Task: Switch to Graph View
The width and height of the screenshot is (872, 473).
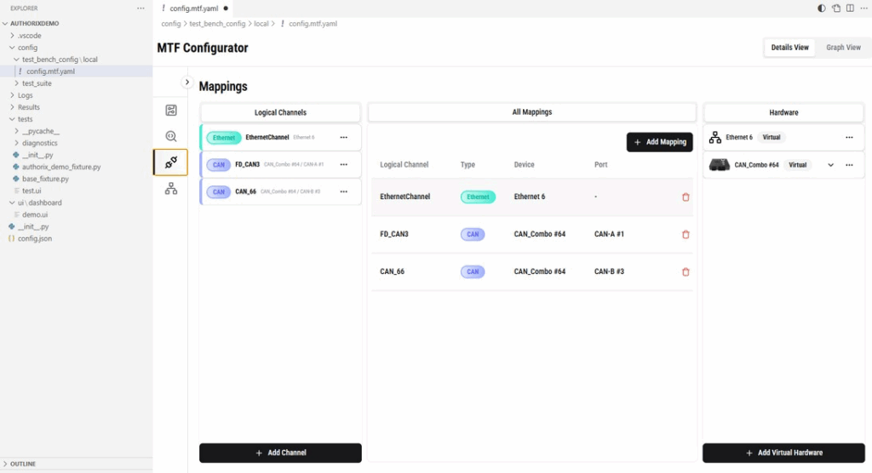Action: coord(843,48)
